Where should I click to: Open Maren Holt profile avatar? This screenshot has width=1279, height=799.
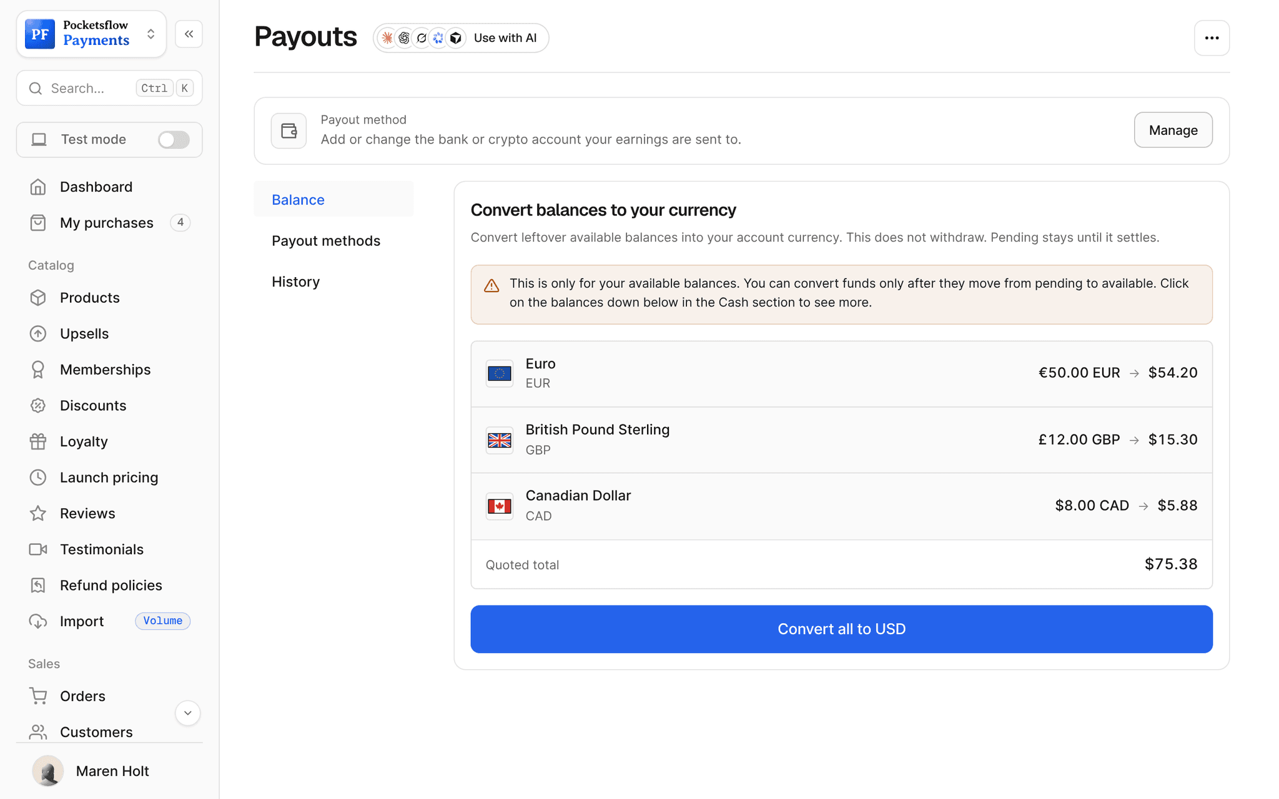[x=47, y=771]
